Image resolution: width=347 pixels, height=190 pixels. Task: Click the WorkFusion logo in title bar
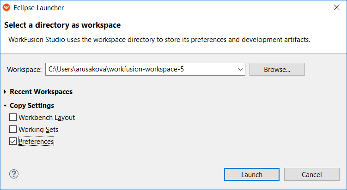click(6, 7)
